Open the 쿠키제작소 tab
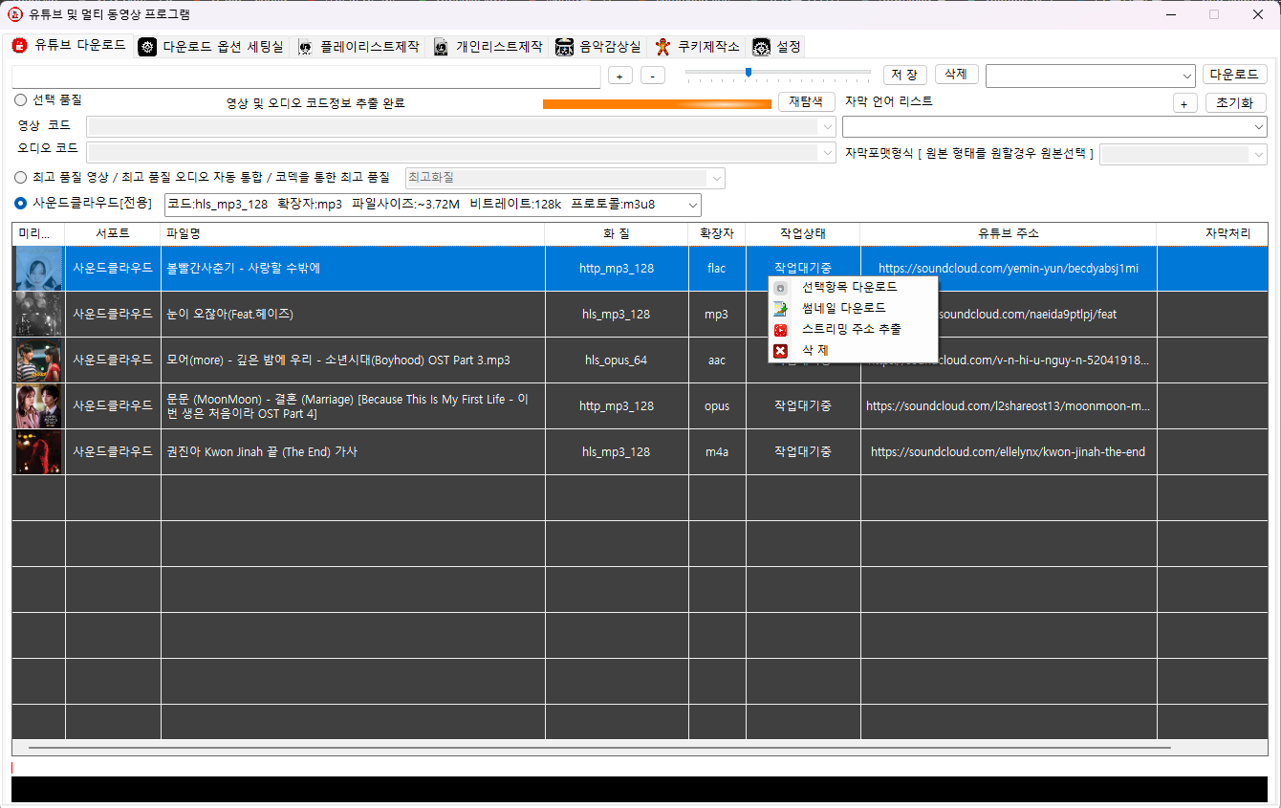The width and height of the screenshot is (1281, 808). pyautogui.click(x=697, y=47)
